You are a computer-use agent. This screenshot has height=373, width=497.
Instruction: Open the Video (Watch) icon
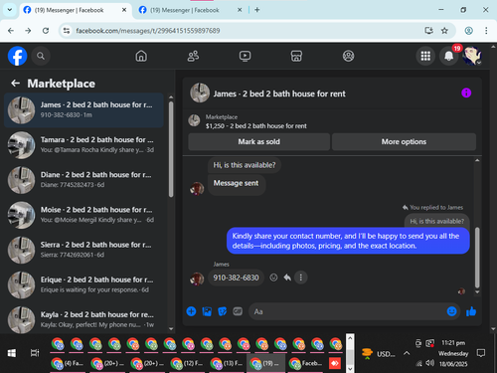tap(245, 56)
